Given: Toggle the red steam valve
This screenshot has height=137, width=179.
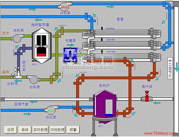Looking at the screenshot, I should 147,96.
